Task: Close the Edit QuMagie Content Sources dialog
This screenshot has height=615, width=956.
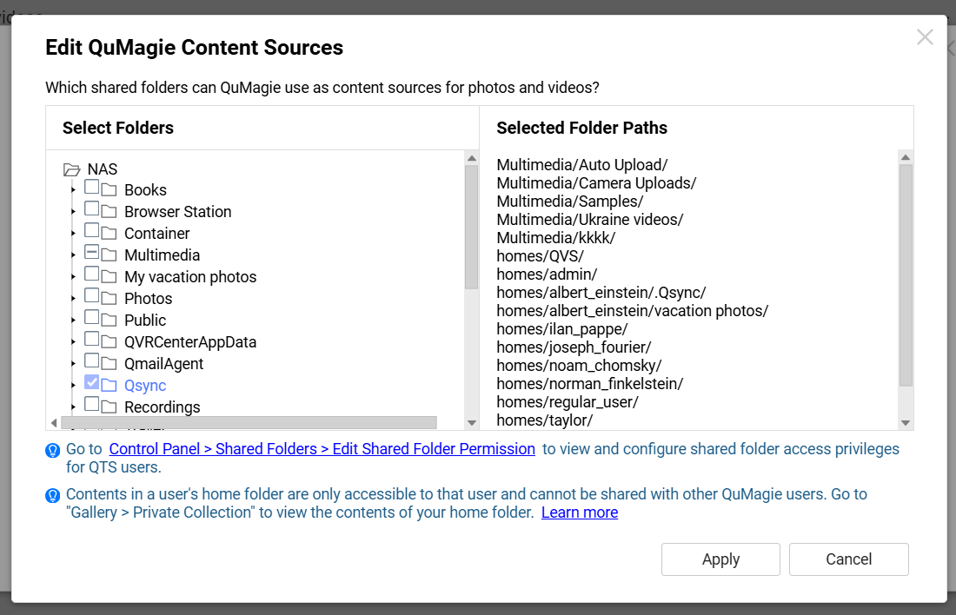Action: (x=925, y=37)
